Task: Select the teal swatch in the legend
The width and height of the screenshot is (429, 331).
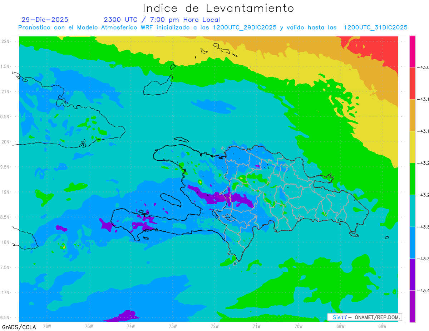Action: point(412,210)
